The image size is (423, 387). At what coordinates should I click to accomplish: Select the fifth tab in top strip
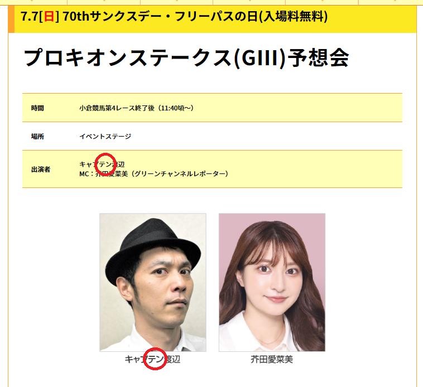click(x=322, y=2)
